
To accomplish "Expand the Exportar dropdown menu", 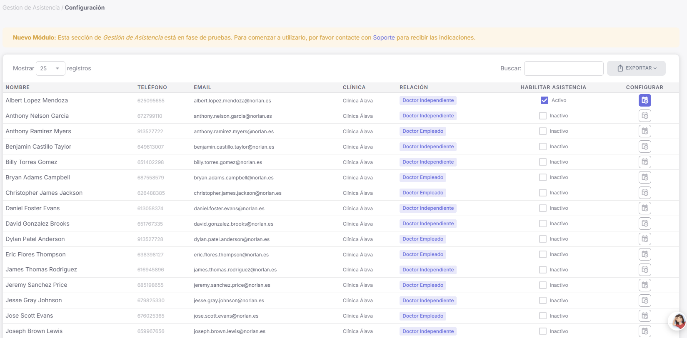I will [636, 68].
